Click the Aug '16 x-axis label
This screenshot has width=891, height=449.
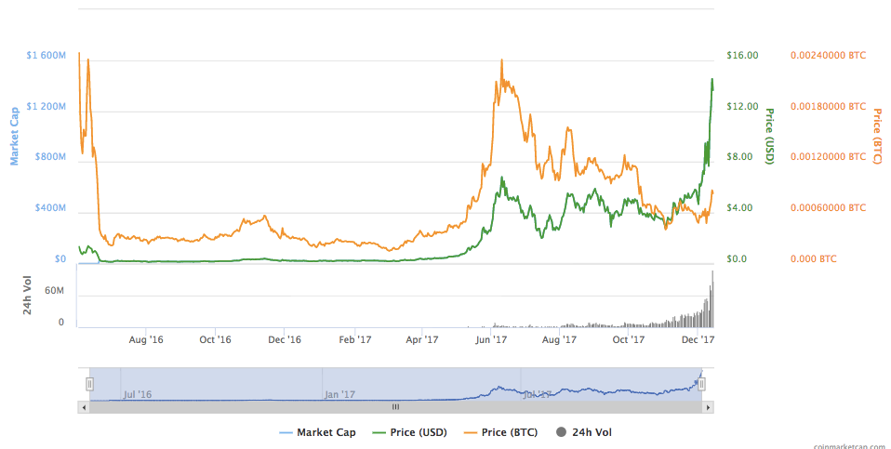click(x=146, y=339)
